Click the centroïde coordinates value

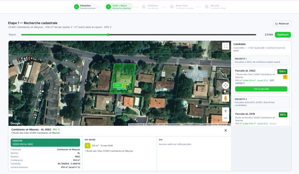(x=69, y=164)
